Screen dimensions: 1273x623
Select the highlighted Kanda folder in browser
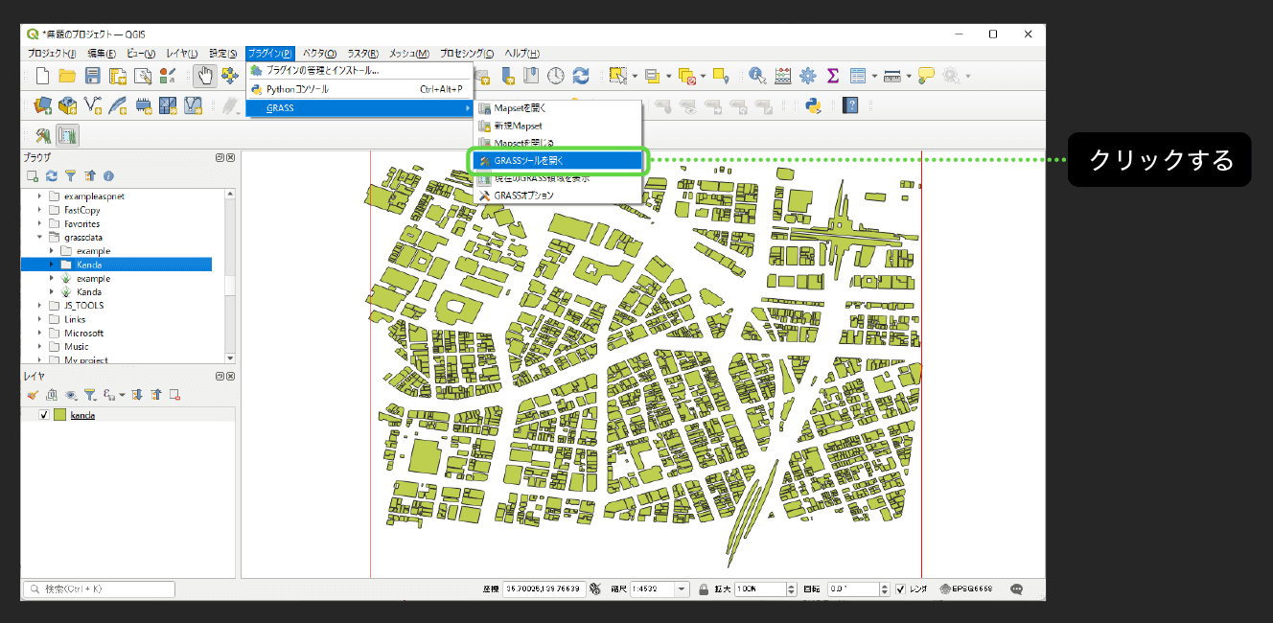(117, 265)
